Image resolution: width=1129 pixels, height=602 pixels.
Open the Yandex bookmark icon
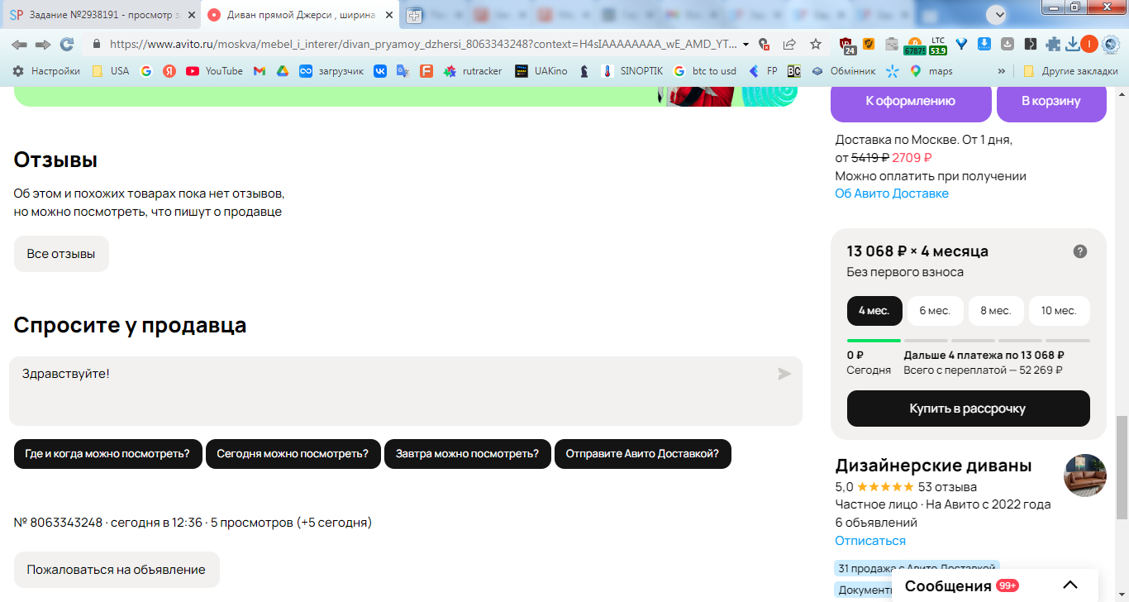[x=169, y=71]
